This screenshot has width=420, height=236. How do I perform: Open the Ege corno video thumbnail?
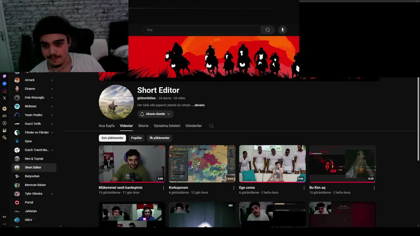[x=272, y=164]
